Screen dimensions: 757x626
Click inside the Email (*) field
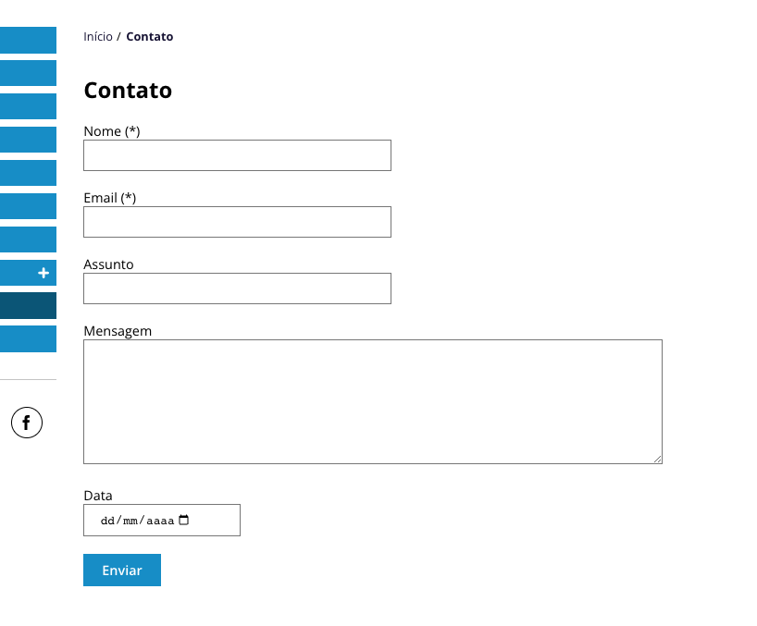237,221
